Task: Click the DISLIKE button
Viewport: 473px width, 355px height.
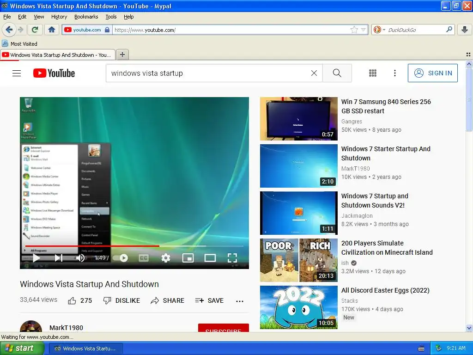Action: (x=121, y=300)
